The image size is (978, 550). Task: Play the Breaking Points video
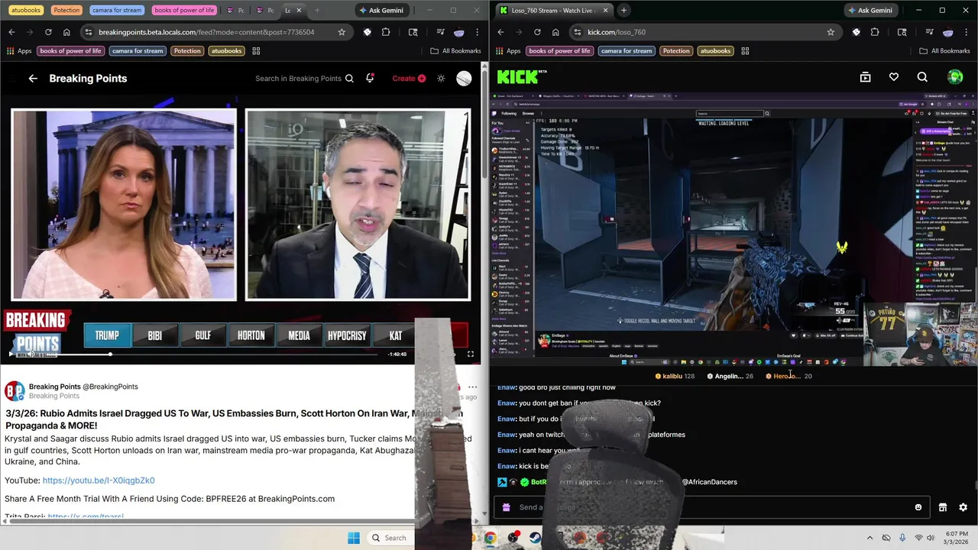coord(11,354)
